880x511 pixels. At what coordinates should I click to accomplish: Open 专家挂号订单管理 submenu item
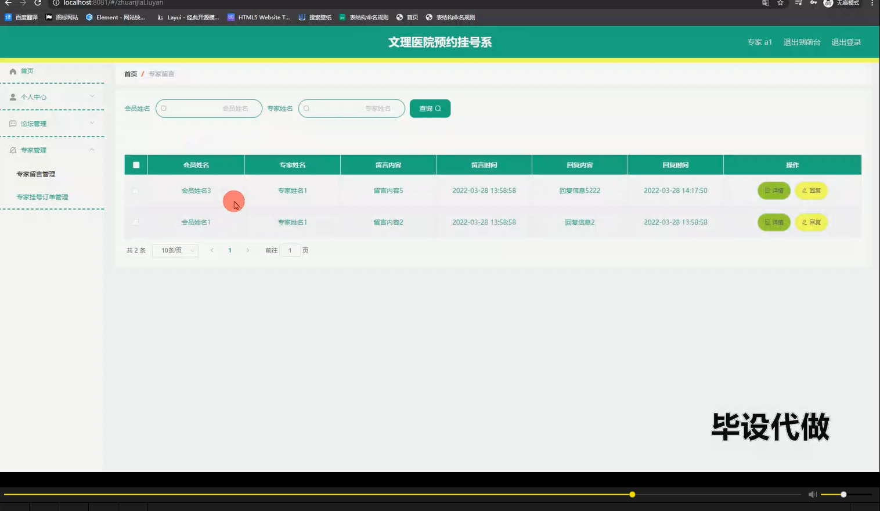coord(42,197)
